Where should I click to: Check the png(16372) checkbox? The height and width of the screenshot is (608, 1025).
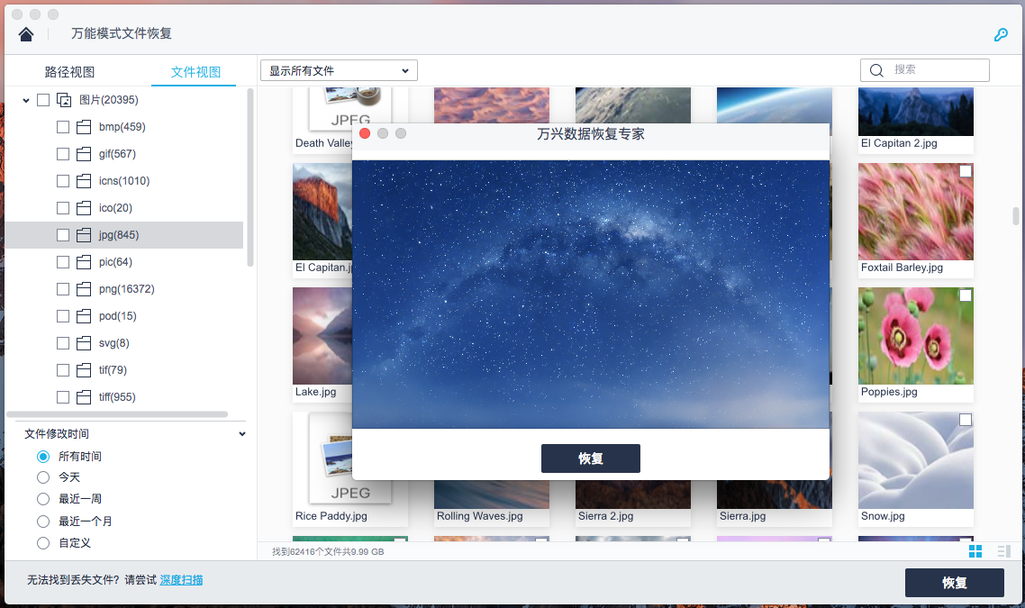[x=63, y=289]
